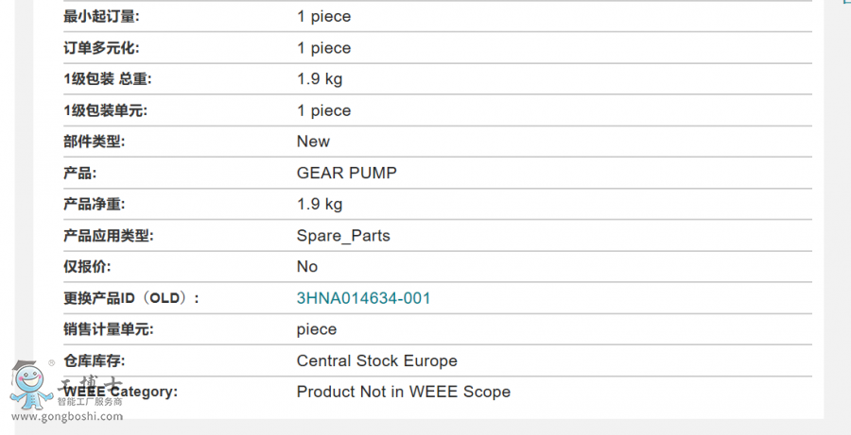Open the 3HNA014634-001 replacement product link
This screenshot has height=435, width=851.
[x=363, y=298]
